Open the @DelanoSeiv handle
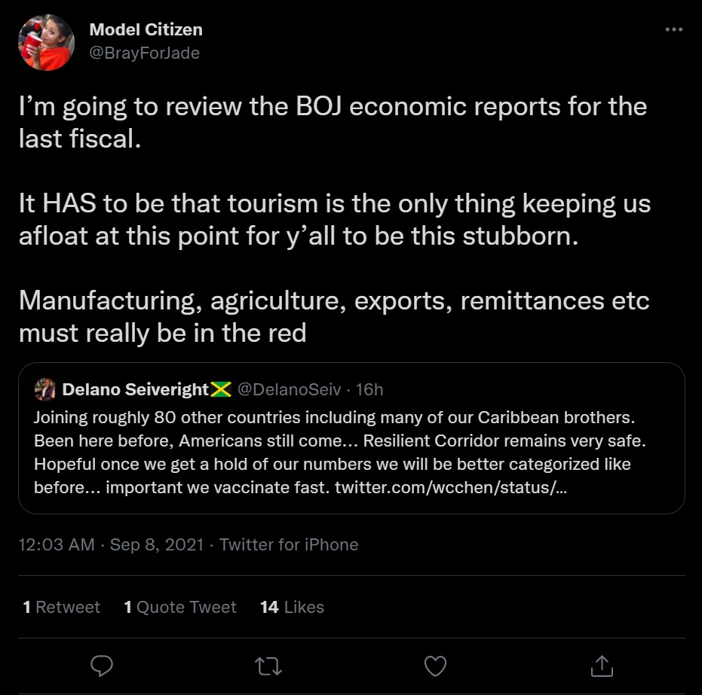 click(290, 389)
